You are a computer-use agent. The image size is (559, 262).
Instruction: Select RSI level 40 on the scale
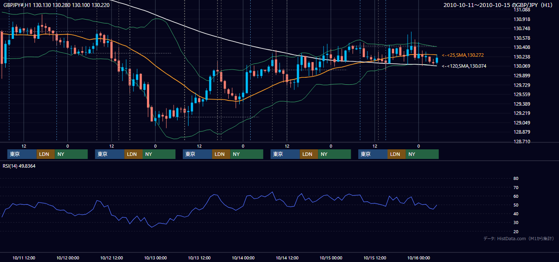(516, 214)
